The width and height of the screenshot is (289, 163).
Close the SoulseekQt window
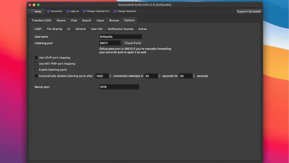click(30, 5)
